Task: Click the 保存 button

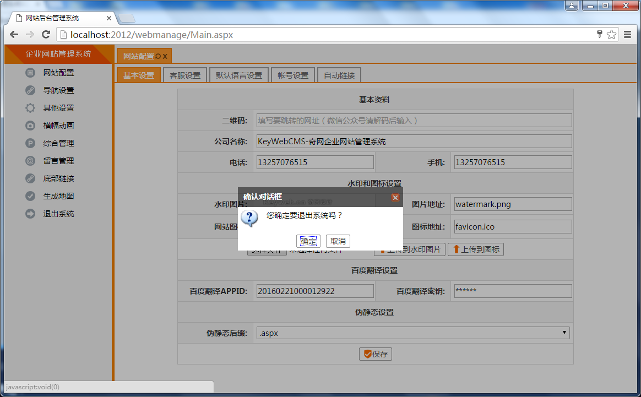Action: [375, 354]
